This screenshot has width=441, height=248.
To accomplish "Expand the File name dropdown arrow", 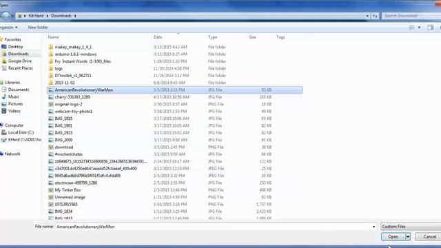I will coord(373,227).
